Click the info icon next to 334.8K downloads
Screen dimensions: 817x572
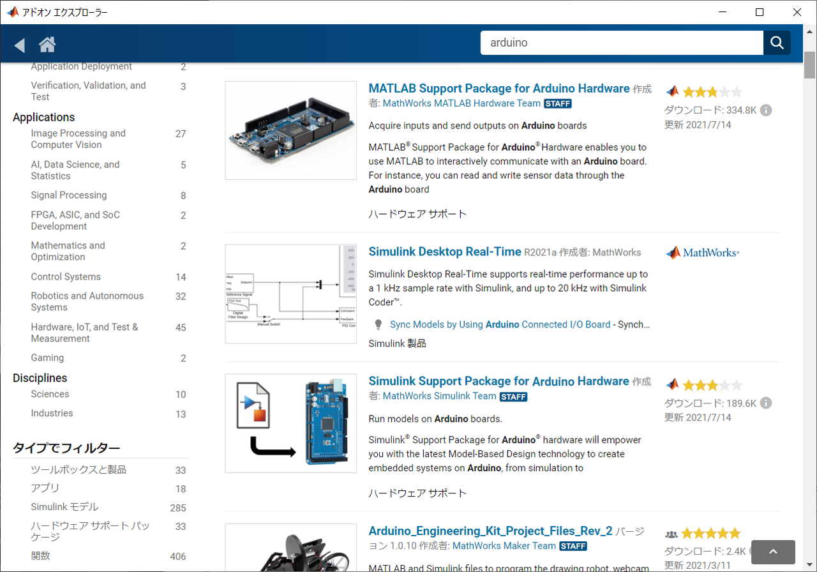[x=765, y=109]
